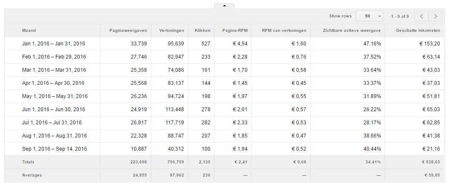Sort table by Vertoningen column
Image resolution: width=452 pixels, height=185 pixels.
172,31
